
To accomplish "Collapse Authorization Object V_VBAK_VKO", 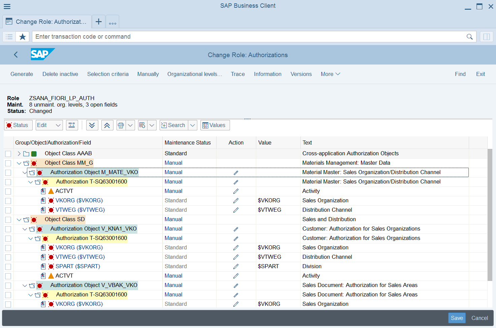I will click(25, 285).
